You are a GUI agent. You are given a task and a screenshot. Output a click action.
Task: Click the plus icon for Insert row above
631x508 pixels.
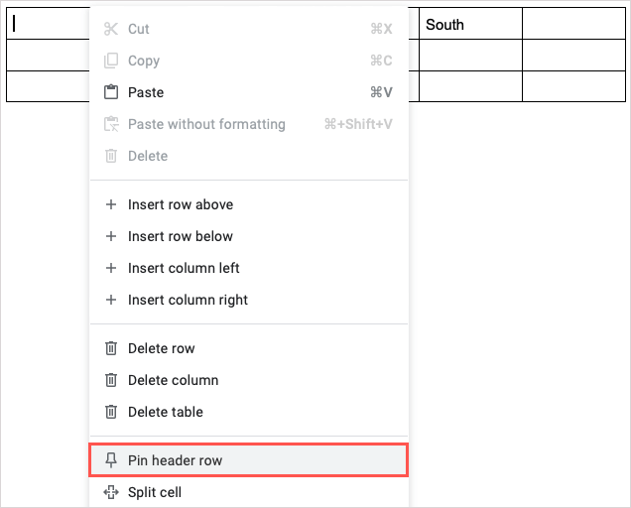111,204
